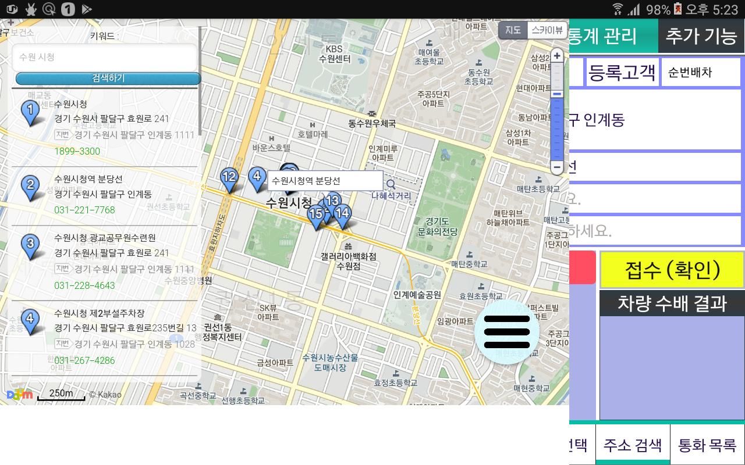Select map pin number 4 on map
Viewport: 745px width, 465px height.
pyautogui.click(x=257, y=178)
